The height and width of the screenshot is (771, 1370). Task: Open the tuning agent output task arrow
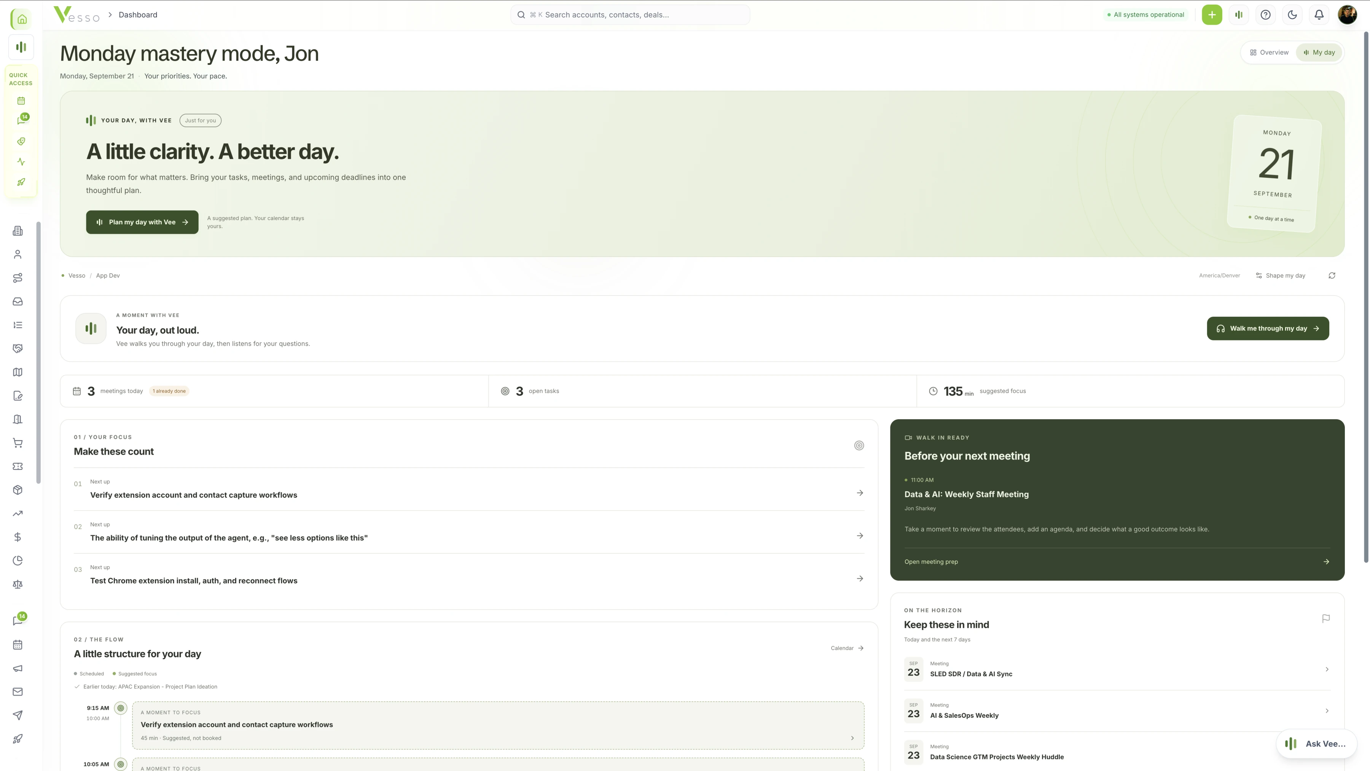coord(859,536)
